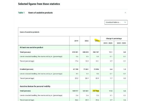Click the 26.4 tenant percentage value
Image resolution: width=142 pixels, height=101 pixels.
coord(87,78)
